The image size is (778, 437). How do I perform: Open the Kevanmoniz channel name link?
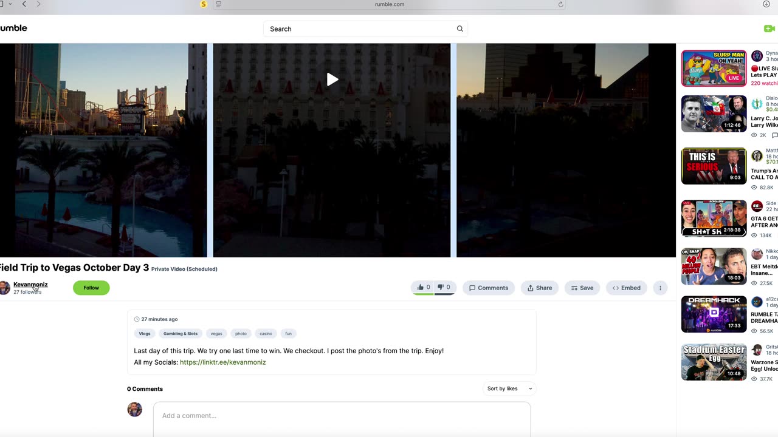(x=30, y=284)
